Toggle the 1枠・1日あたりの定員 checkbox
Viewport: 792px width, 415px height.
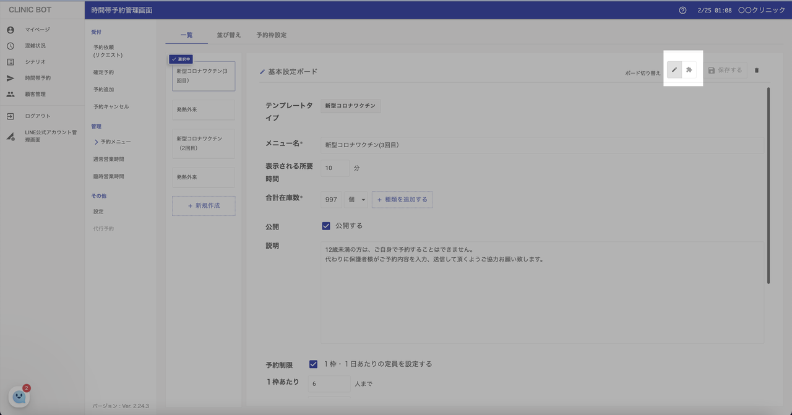(313, 364)
